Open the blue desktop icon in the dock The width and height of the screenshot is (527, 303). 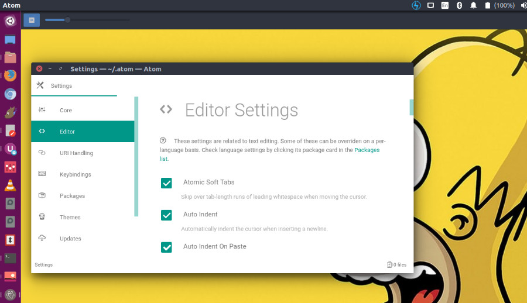point(10,39)
